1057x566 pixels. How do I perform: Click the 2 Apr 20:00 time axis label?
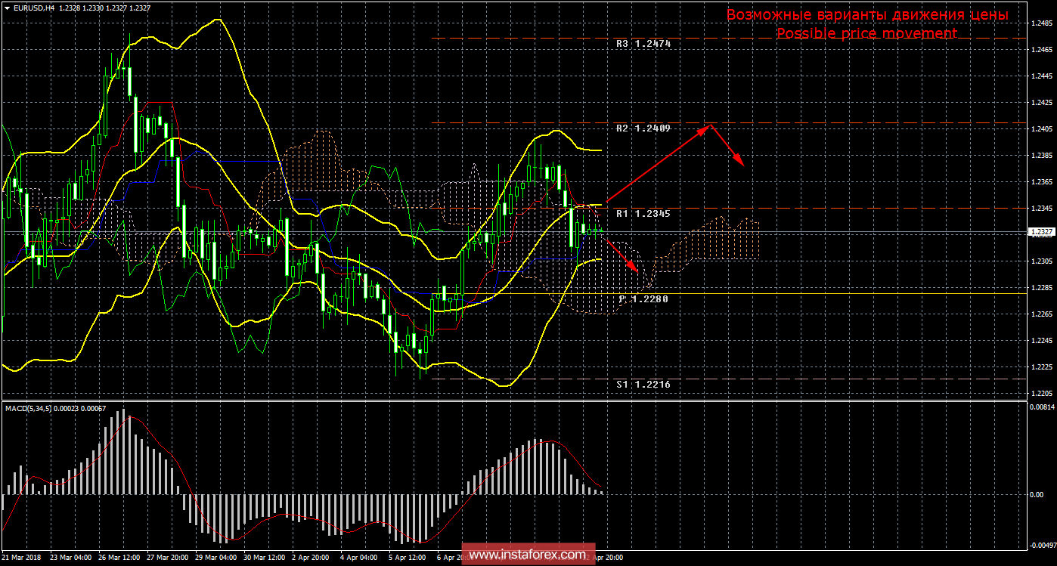click(312, 558)
